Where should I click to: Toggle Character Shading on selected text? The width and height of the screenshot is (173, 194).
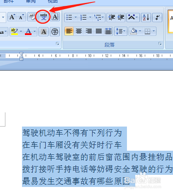tap(44, 32)
